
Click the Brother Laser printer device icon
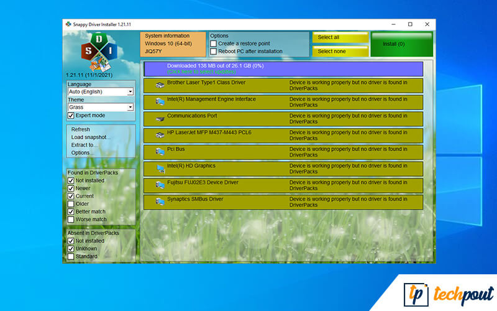click(160, 85)
